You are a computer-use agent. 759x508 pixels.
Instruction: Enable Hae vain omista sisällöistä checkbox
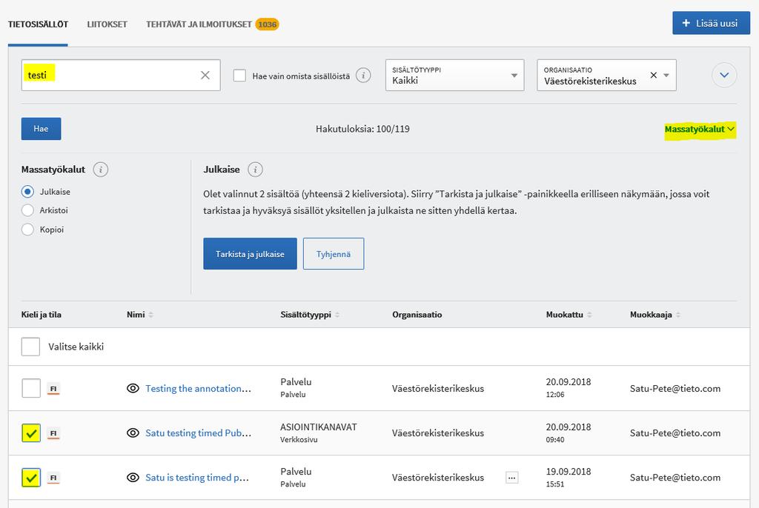(239, 75)
